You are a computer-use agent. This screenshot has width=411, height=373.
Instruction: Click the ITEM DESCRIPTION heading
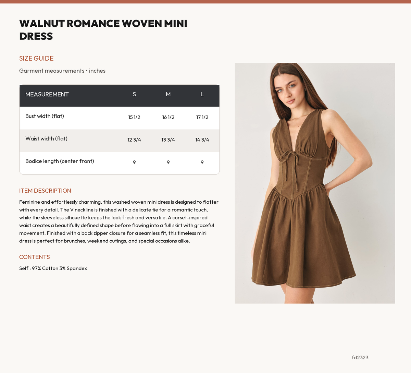click(45, 191)
